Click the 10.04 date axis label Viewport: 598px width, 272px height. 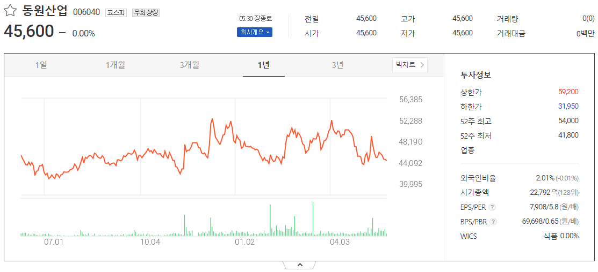[x=150, y=241]
